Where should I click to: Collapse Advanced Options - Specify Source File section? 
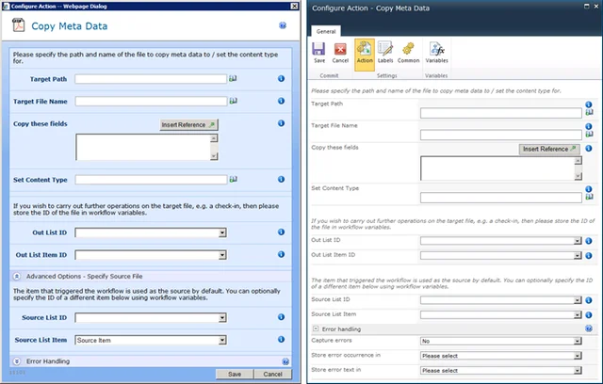point(17,275)
